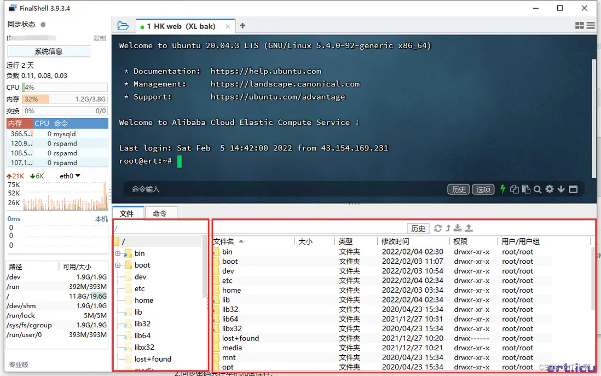
Task: Open the main hamburger menu icon
Action: tap(591, 25)
